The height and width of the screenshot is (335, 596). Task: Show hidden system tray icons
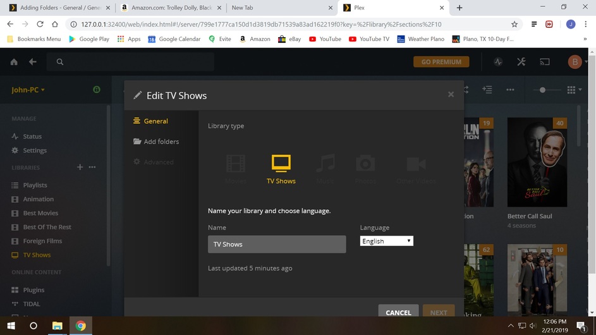click(511, 326)
